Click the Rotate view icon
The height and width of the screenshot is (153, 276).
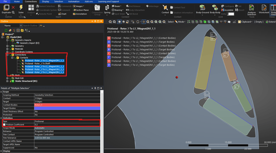[x=138, y=22]
